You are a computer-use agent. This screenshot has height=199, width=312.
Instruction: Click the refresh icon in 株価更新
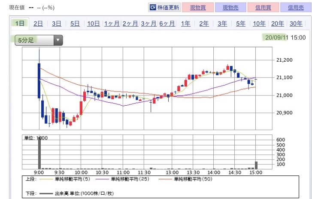[153, 8]
